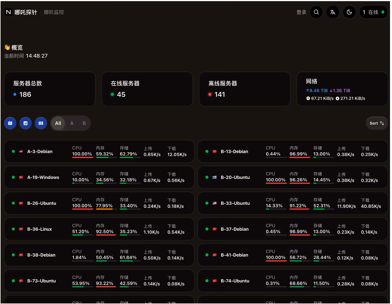Click the flag icon on B-37-Debian
392x304 pixels.
215,229
